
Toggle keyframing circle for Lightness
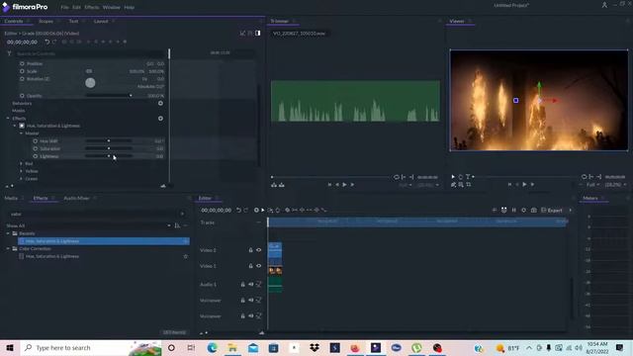(x=36, y=156)
